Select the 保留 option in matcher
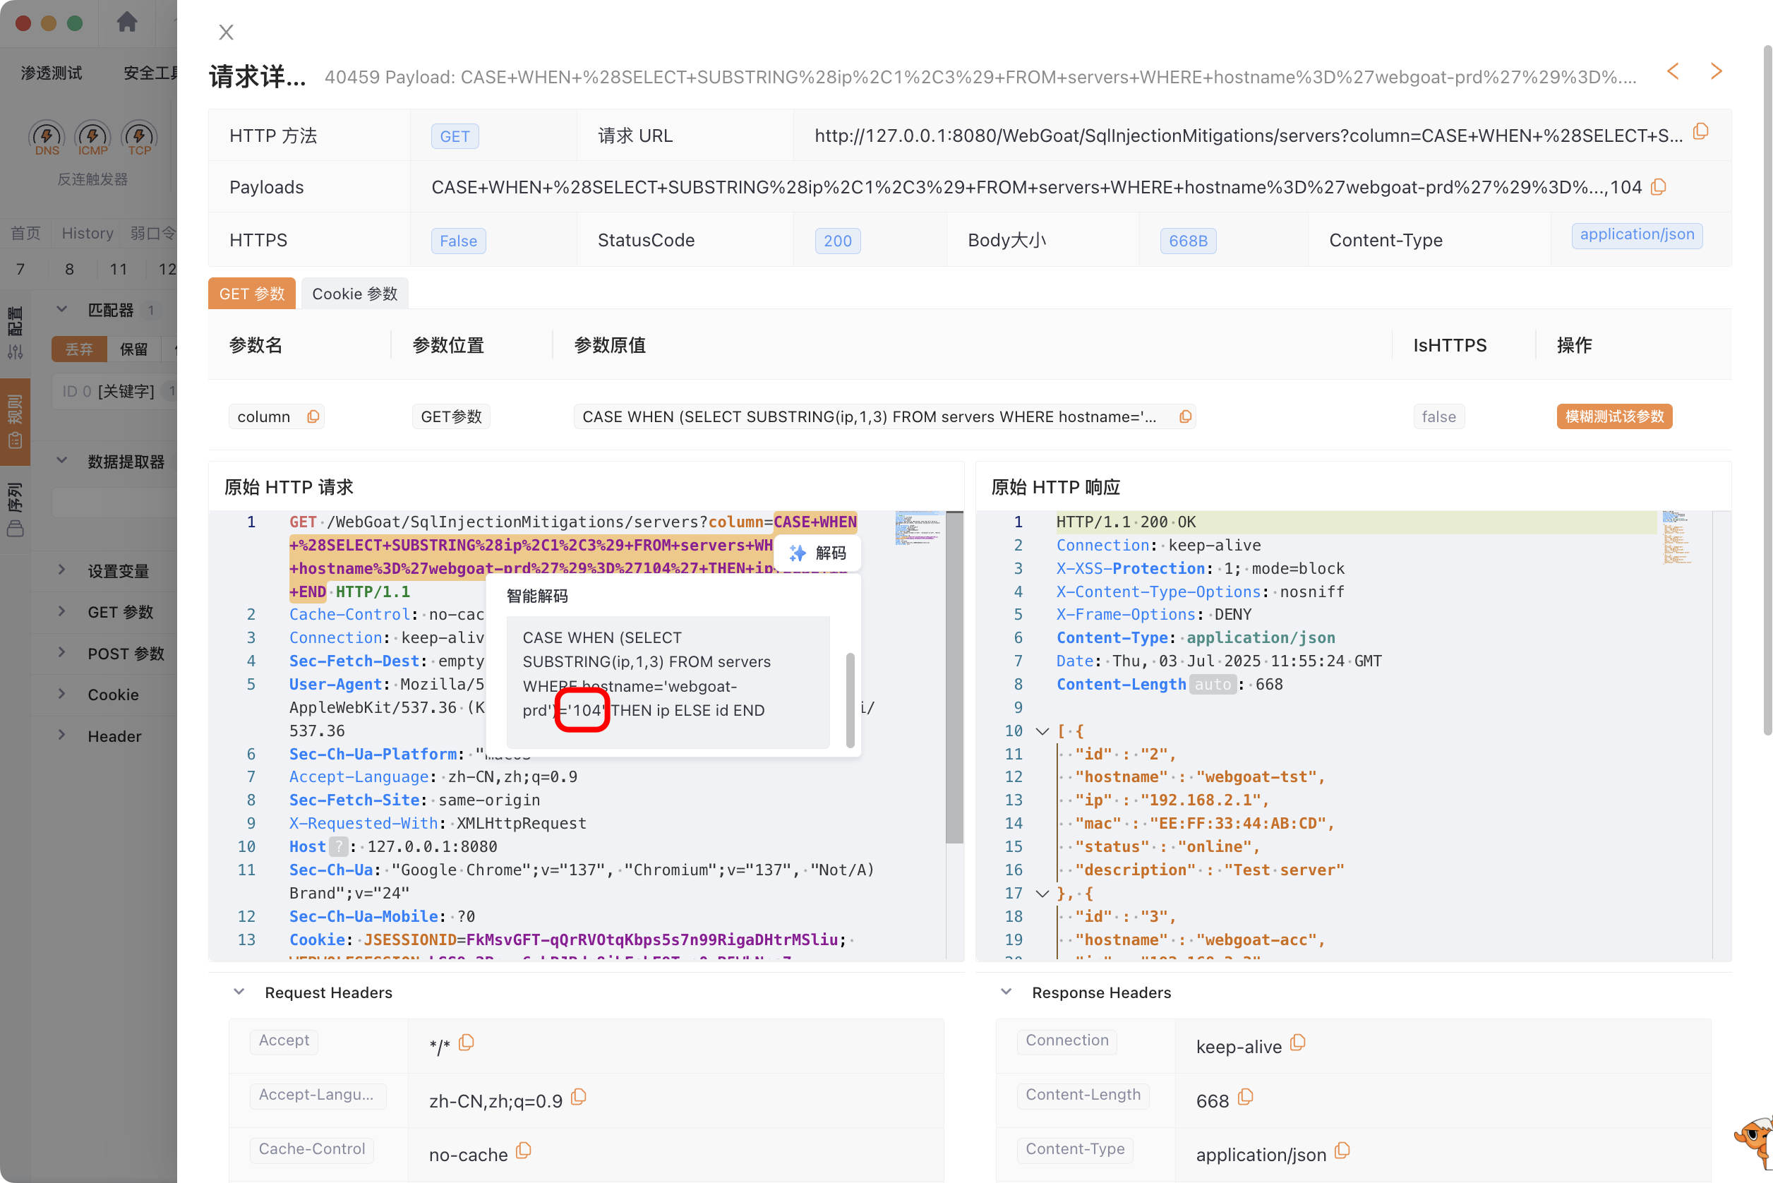The image size is (1773, 1183). (x=134, y=349)
